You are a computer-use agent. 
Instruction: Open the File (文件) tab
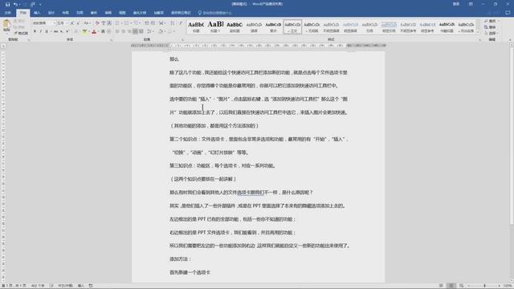(x=7, y=13)
